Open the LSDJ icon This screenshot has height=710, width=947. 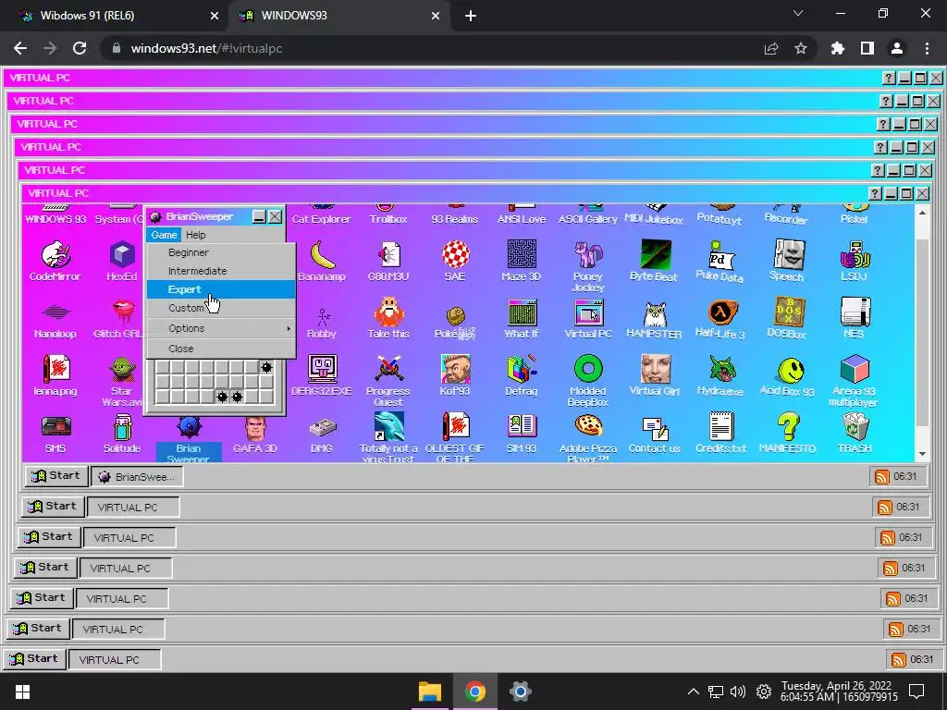pos(854,260)
